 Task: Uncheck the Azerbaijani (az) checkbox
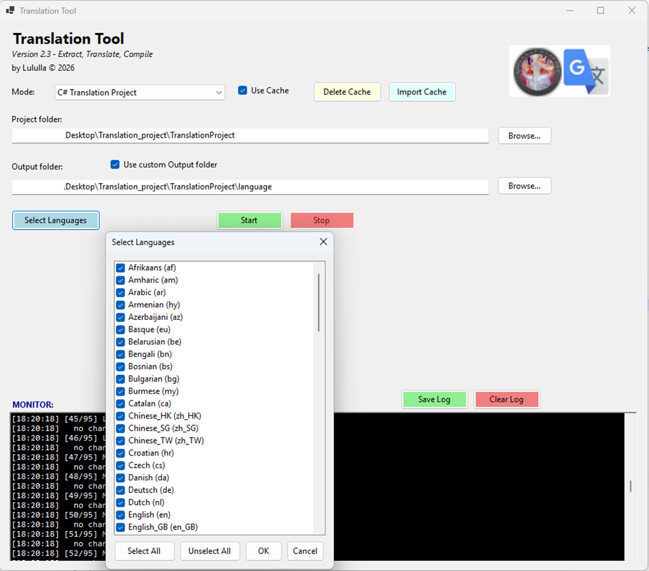[x=121, y=317]
